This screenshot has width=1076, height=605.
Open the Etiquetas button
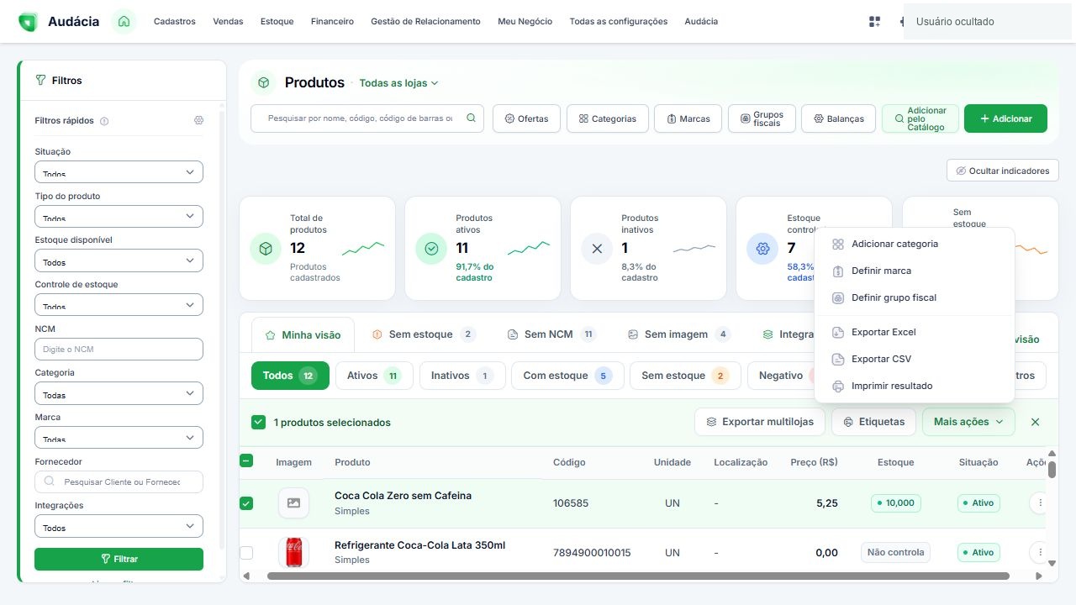coord(873,422)
